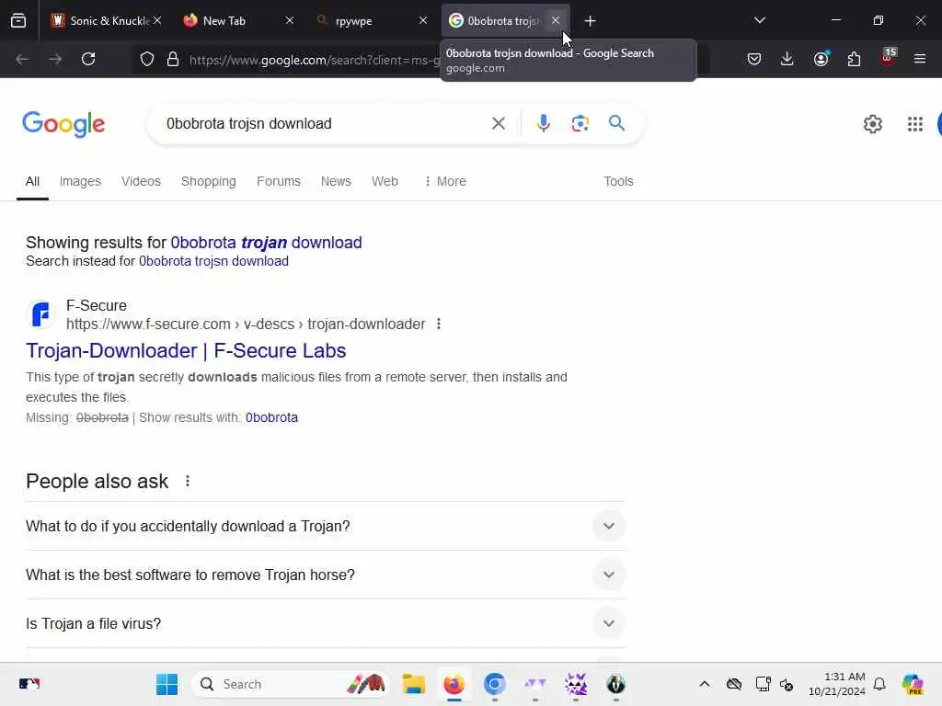The width and height of the screenshot is (942, 706).
Task: Close the rpywpe tab
Action: [423, 21]
